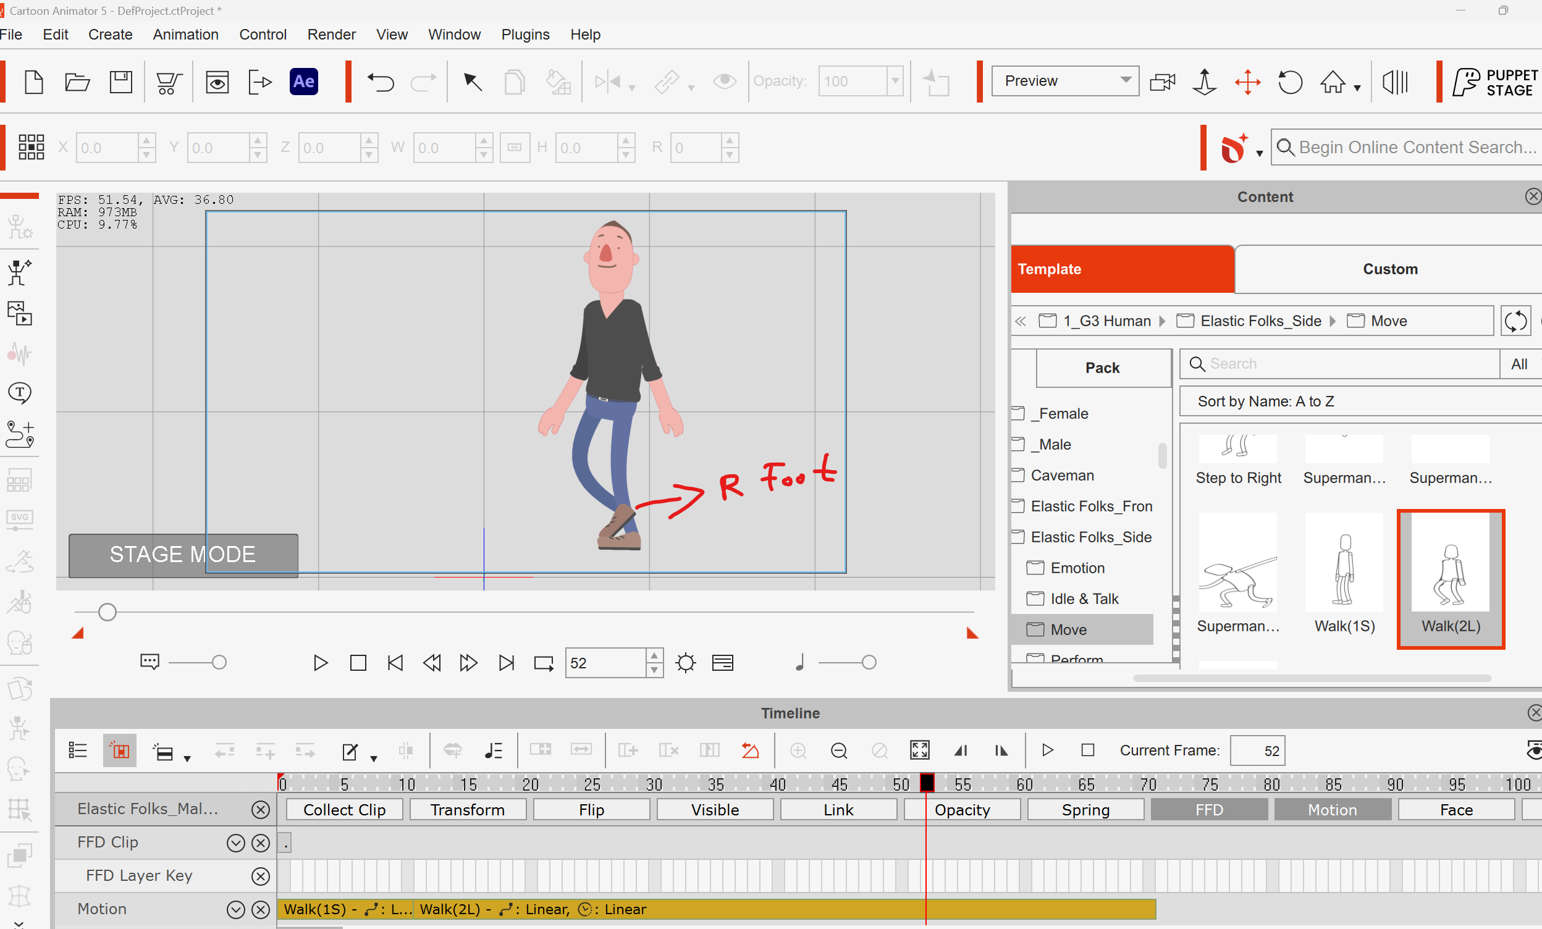This screenshot has height=929, width=1542.
Task: Switch to the Custom content tab
Action: (x=1389, y=269)
